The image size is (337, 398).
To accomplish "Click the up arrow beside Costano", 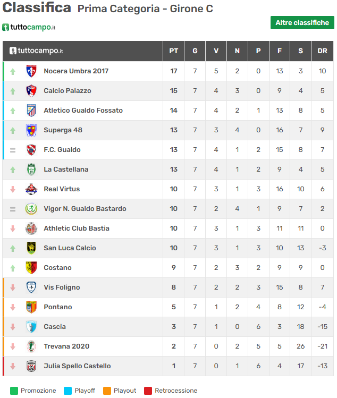I will (x=13, y=268).
